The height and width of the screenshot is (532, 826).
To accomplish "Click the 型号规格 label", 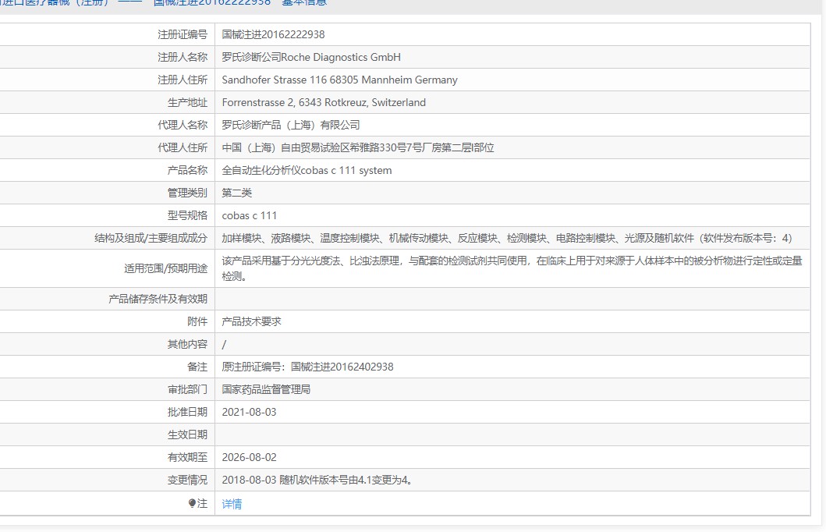I will pos(187,215).
